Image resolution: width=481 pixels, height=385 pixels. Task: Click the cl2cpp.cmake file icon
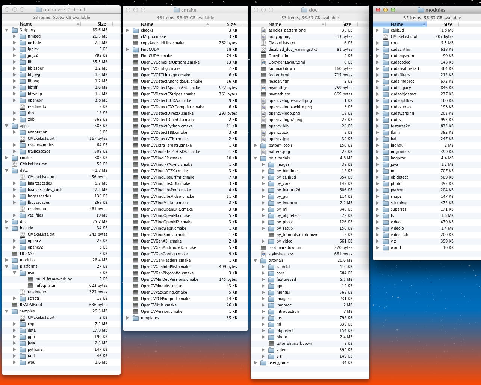(x=136, y=37)
